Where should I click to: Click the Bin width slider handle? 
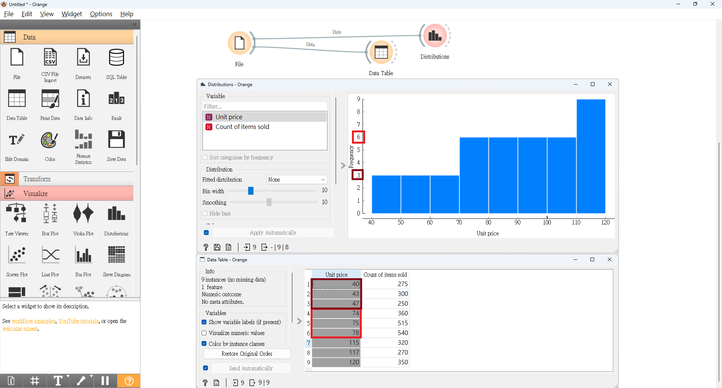click(251, 191)
